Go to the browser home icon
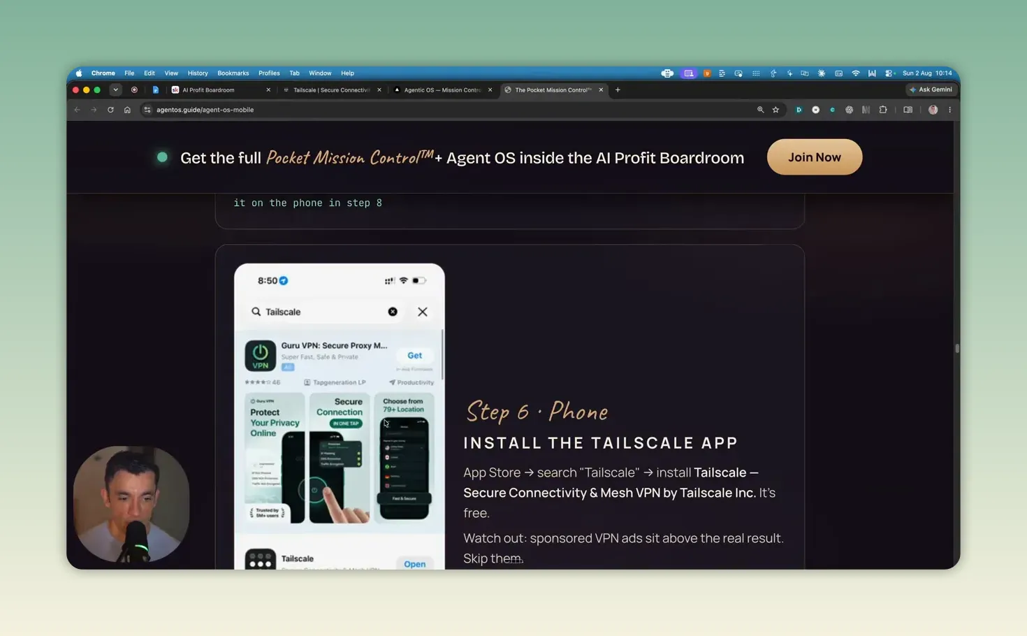Image resolution: width=1027 pixels, height=636 pixels. coord(127,110)
